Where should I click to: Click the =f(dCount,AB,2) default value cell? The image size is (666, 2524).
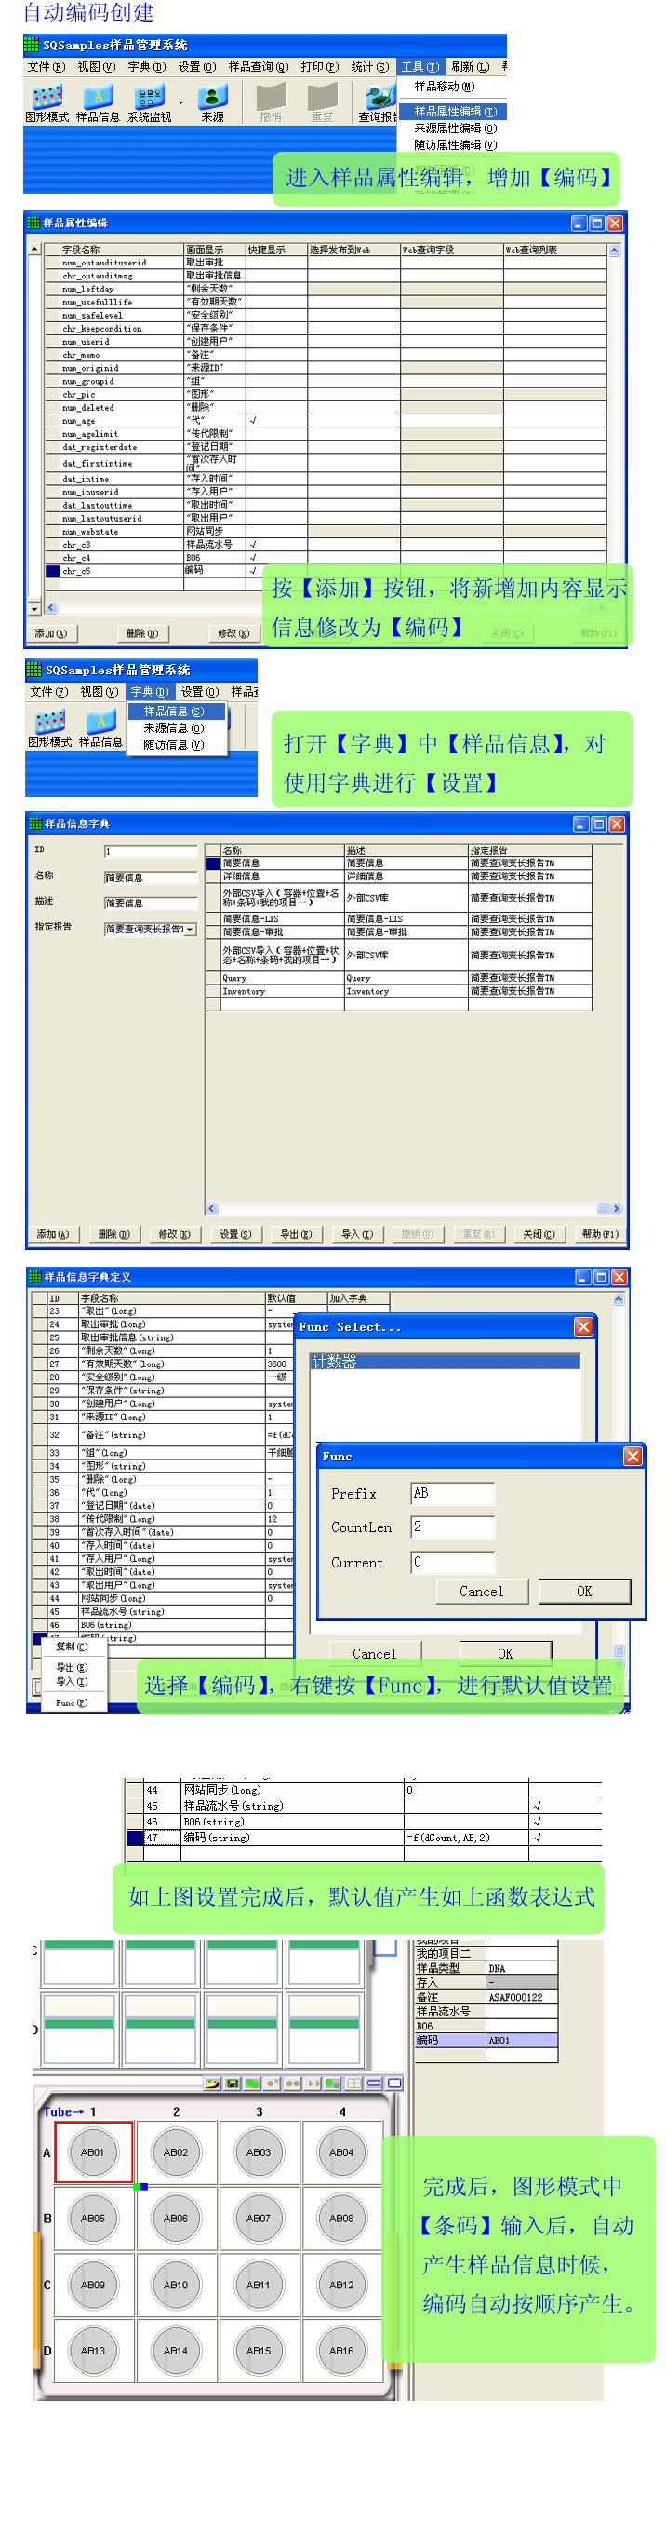[x=467, y=1838]
